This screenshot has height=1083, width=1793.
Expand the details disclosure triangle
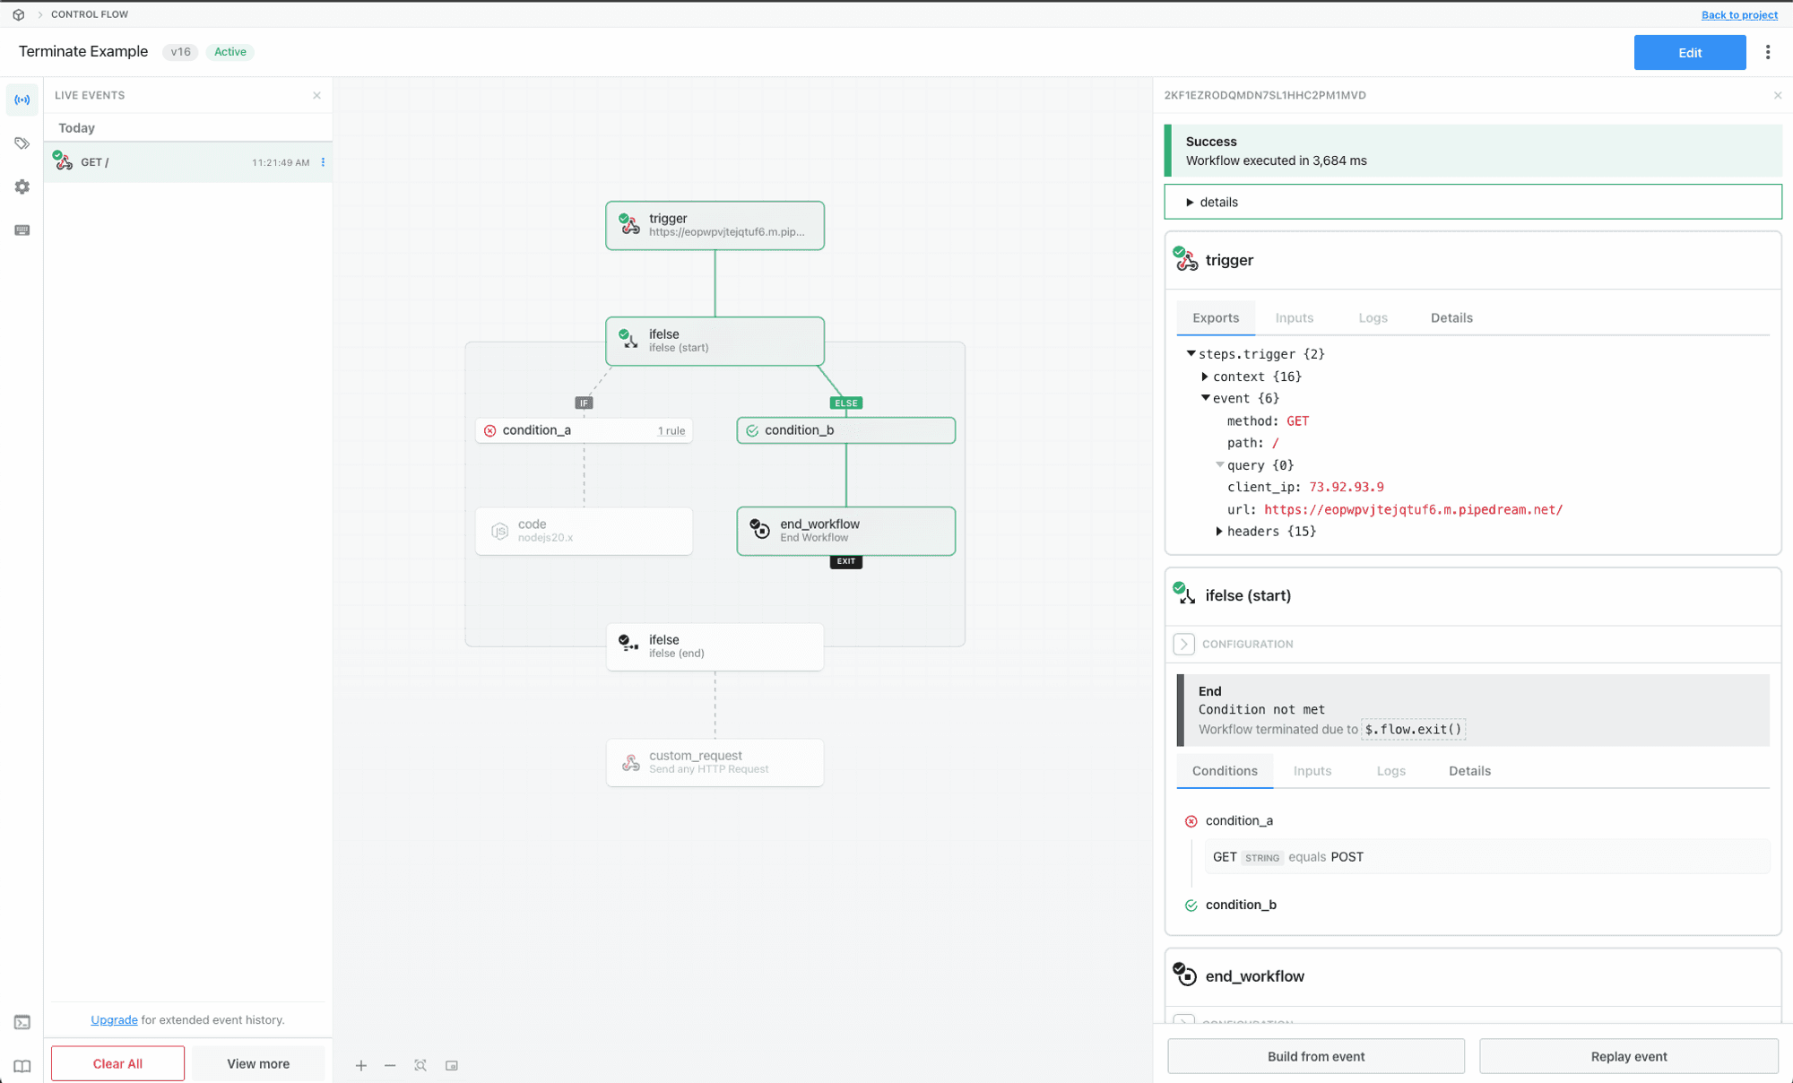coord(1190,203)
